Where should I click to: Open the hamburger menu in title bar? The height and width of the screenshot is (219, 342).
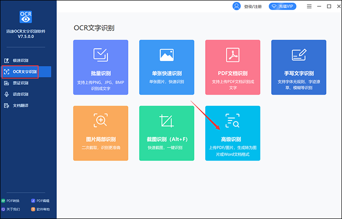(309, 6)
